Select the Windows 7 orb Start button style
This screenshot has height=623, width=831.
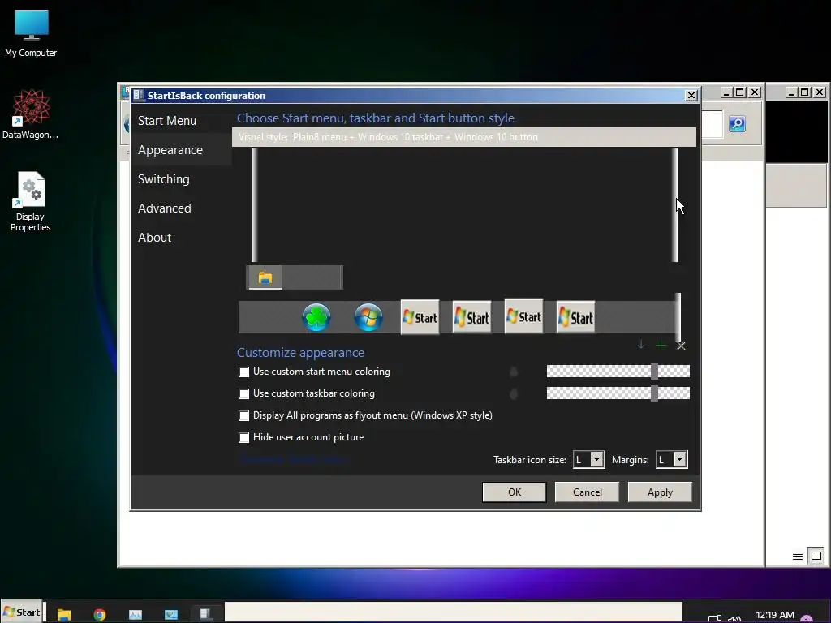pyautogui.click(x=368, y=317)
